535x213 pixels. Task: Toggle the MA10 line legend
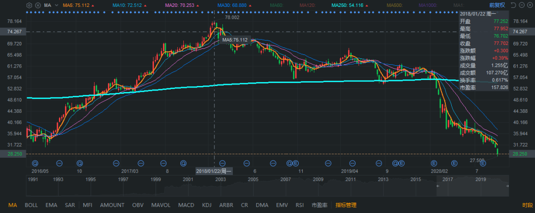point(129,5)
